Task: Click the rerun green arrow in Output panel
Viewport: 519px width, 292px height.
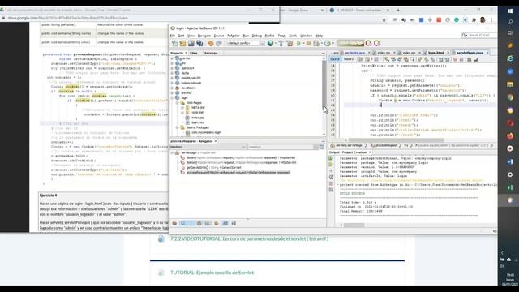Action: coord(331,158)
